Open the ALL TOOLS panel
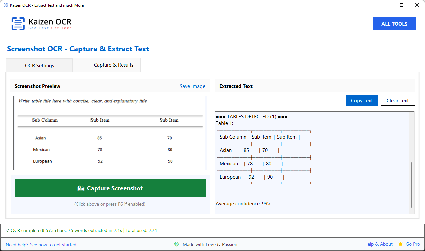The width and height of the screenshot is (425, 251). [394, 23]
